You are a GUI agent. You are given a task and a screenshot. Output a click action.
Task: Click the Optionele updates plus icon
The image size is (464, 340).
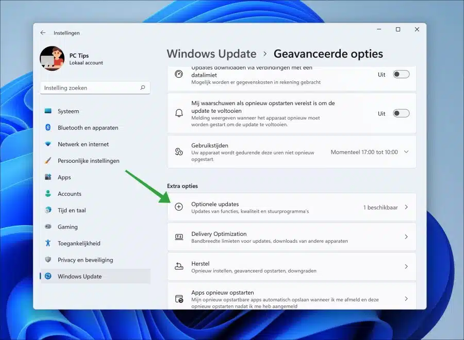click(x=179, y=207)
